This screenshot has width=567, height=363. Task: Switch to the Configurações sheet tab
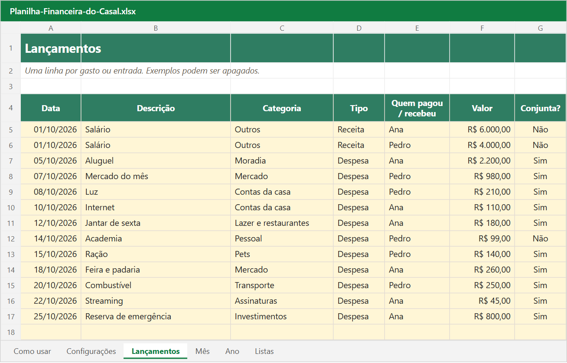point(91,351)
